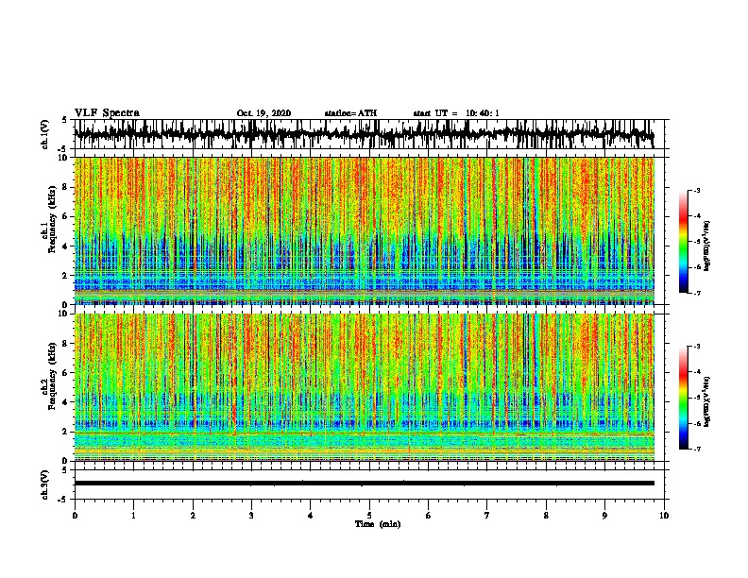Screen dimensions: 748x578
Task: Click the '0' tick on the time axis
Action: pyautogui.click(x=75, y=516)
